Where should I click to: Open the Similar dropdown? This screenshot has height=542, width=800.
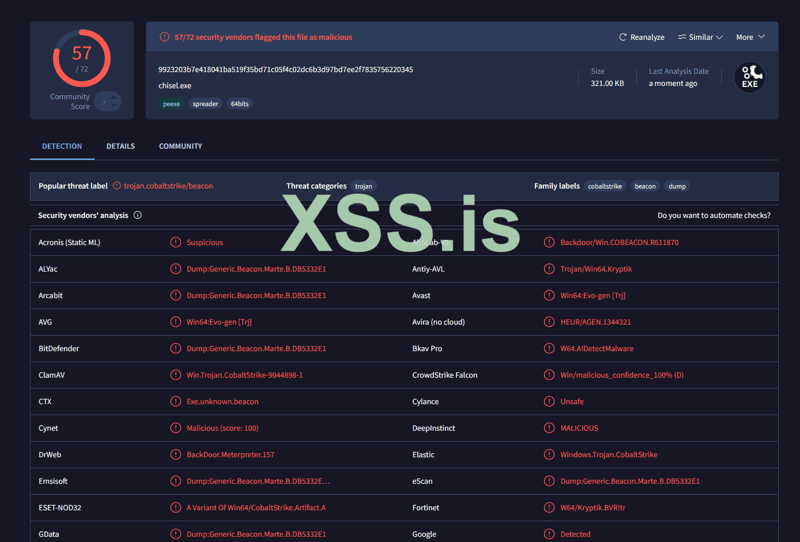[x=700, y=37]
